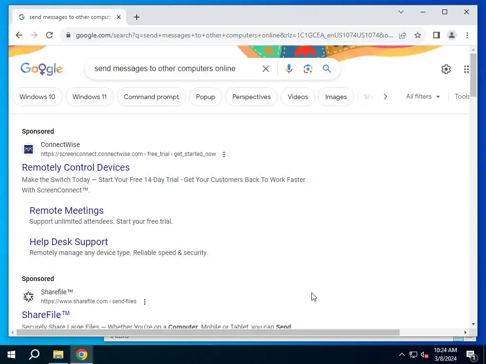Click the muted volume tray icon

click(x=424, y=355)
